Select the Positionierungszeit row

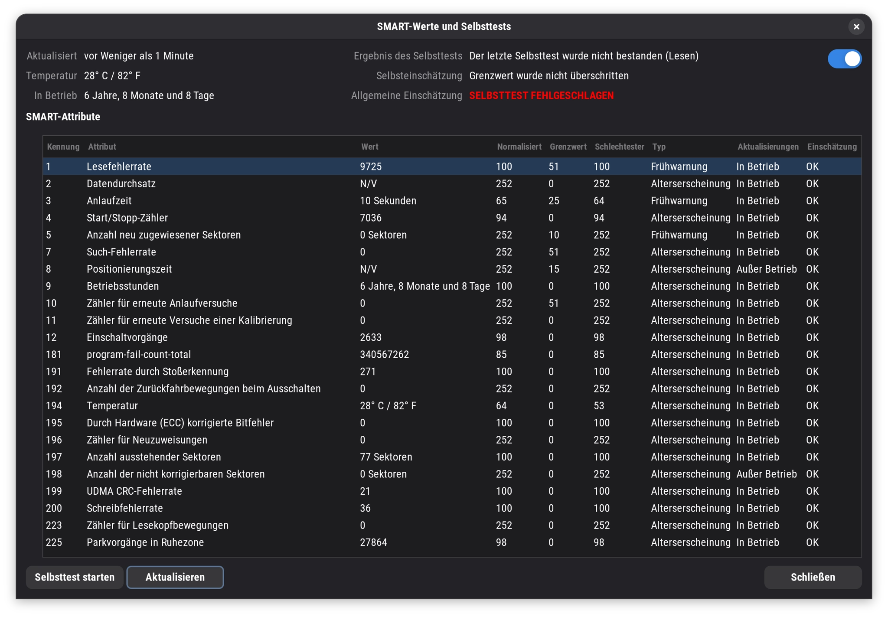(x=452, y=269)
